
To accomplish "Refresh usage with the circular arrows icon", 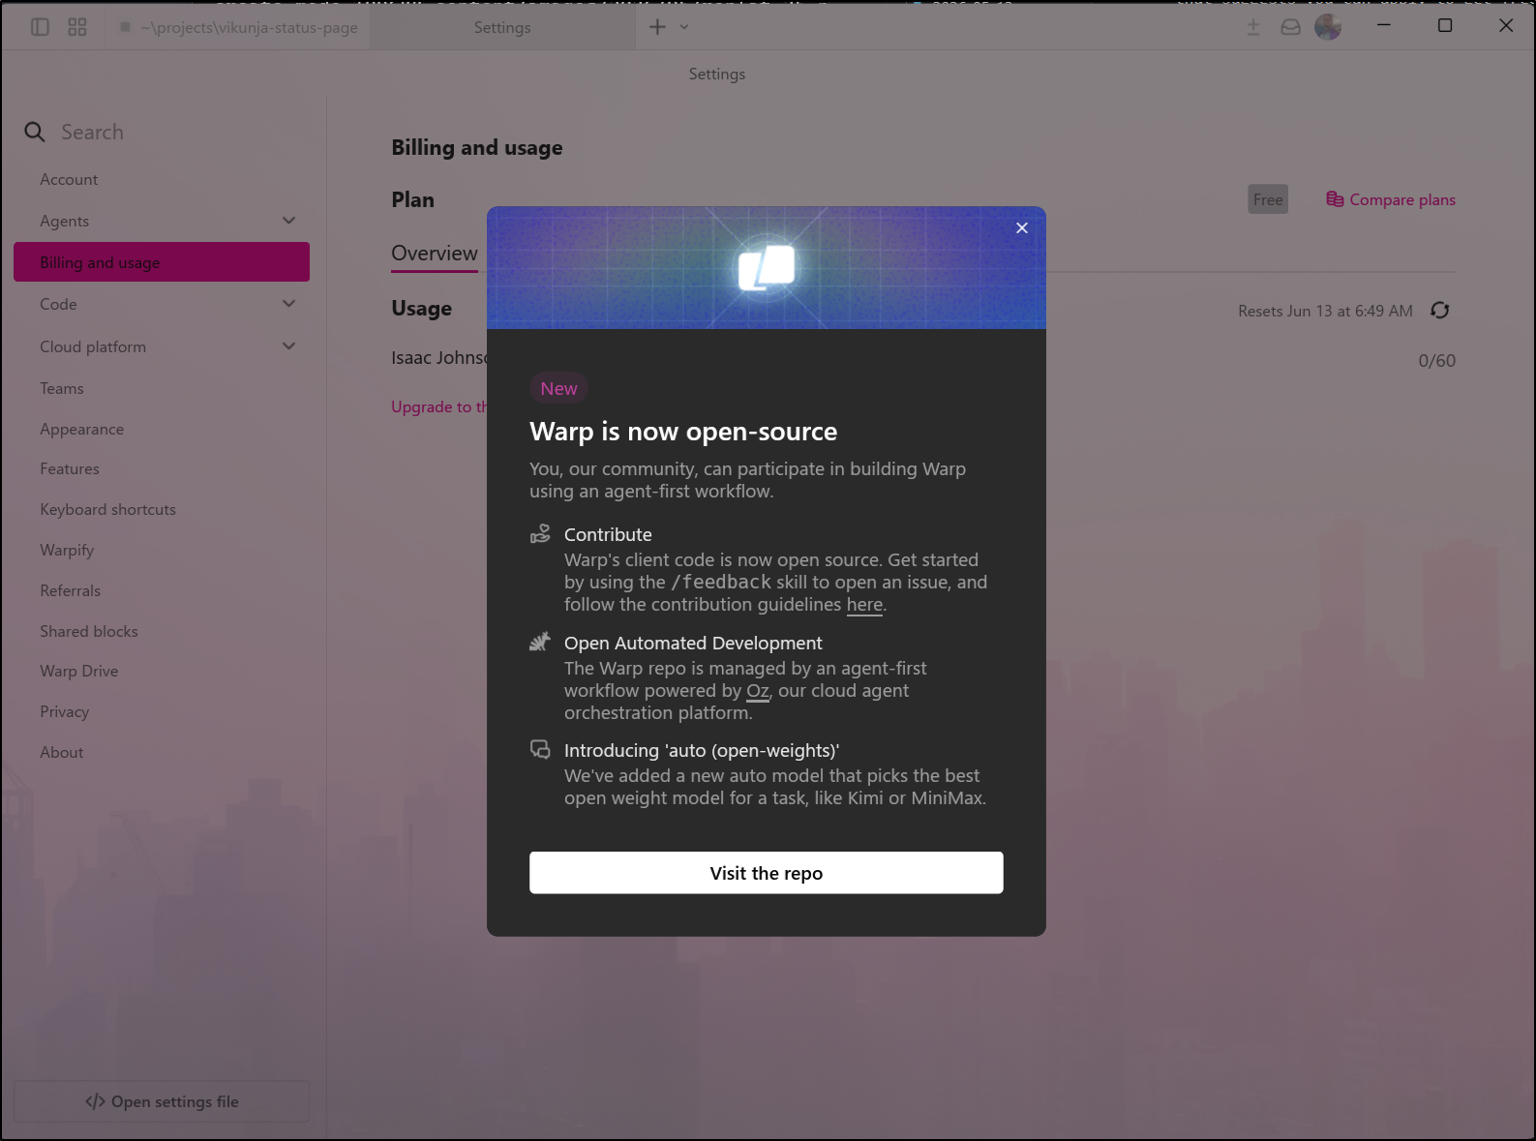I will [x=1440, y=311].
